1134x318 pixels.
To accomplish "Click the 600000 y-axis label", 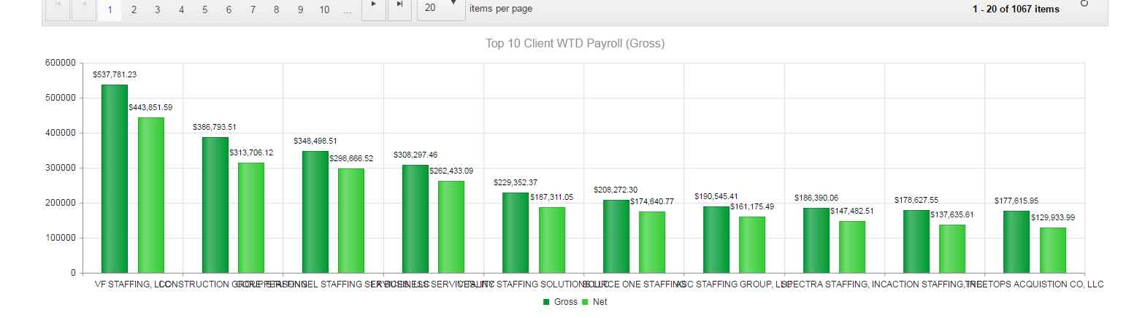I will (60, 63).
